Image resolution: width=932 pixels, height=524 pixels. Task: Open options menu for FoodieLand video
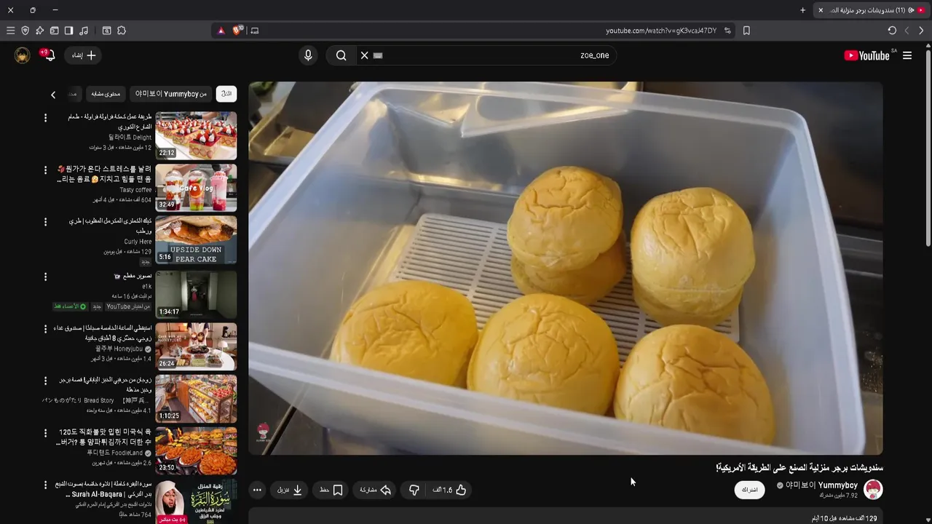point(45,432)
